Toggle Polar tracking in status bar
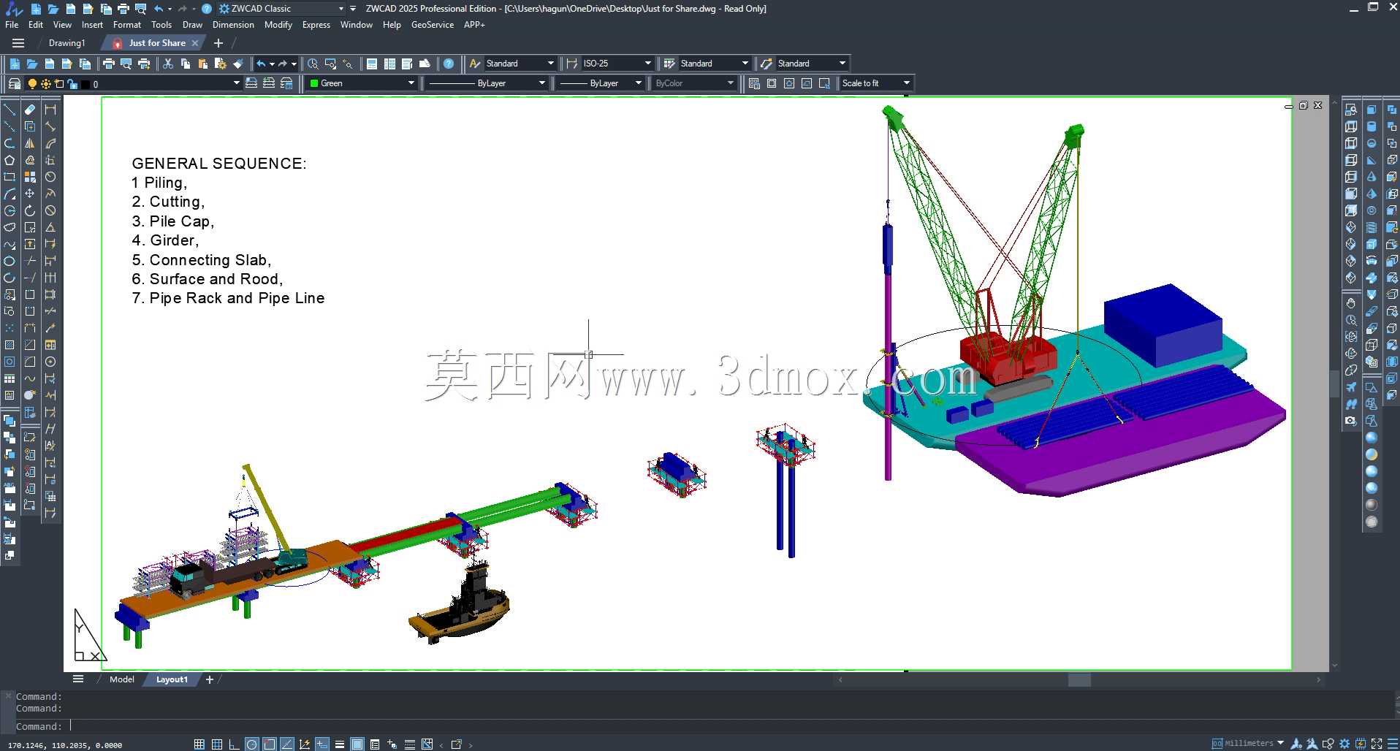This screenshot has width=1400, height=751. (251, 744)
